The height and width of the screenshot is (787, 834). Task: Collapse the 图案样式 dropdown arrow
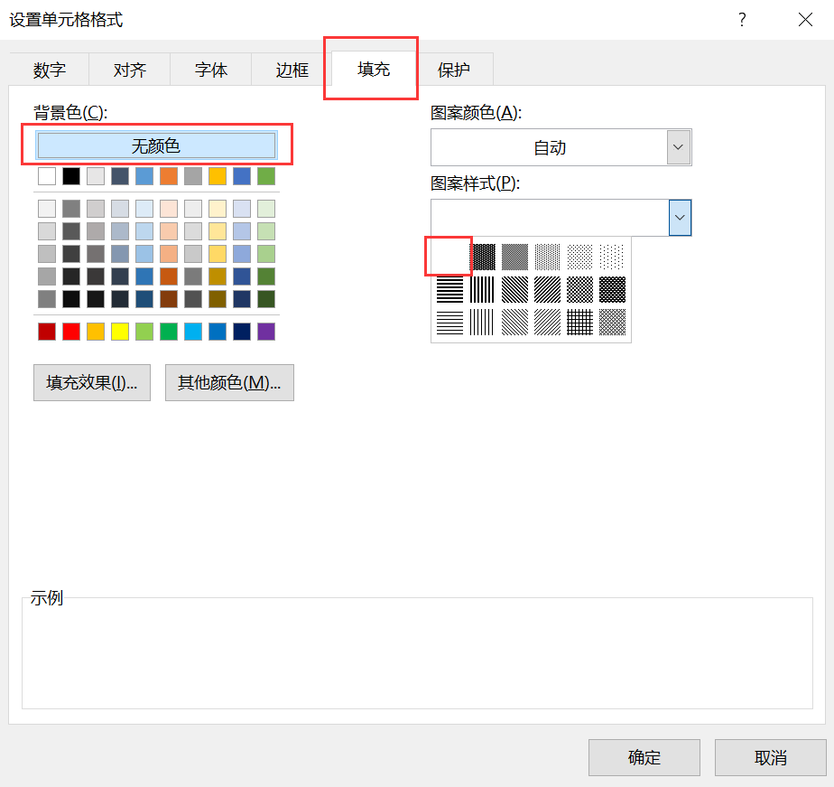coord(680,217)
